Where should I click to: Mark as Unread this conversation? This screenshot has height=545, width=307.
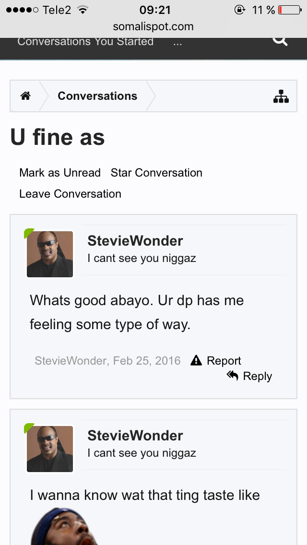[x=60, y=173]
